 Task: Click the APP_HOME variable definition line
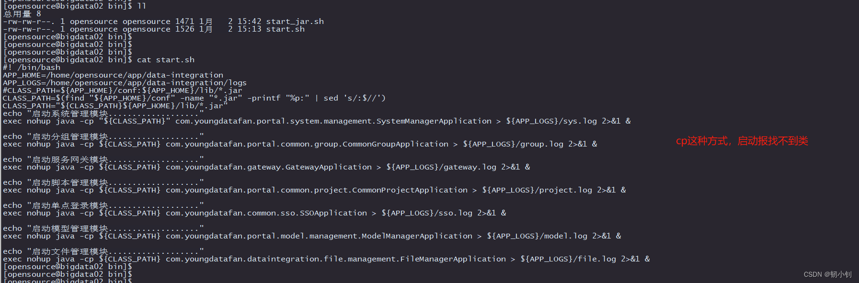(x=113, y=75)
